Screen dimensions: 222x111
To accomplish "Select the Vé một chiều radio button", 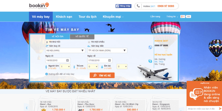I will pos(89,42).
